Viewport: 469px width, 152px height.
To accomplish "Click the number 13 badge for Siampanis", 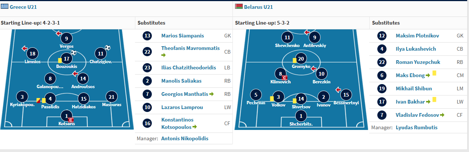I will 147,36.
